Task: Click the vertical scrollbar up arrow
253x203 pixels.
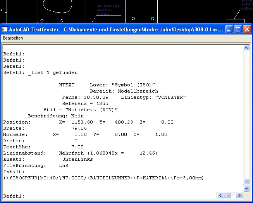Action: (246, 48)
